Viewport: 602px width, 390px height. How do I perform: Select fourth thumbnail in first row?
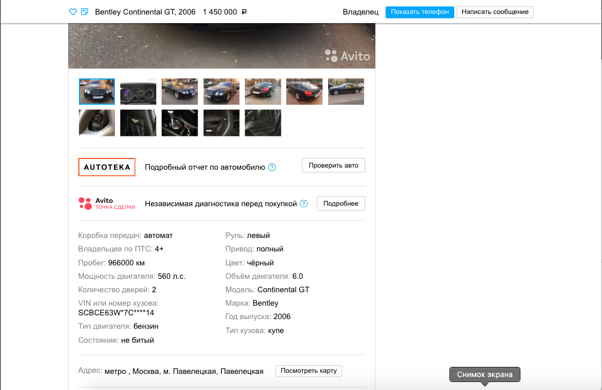pos(222,91)
